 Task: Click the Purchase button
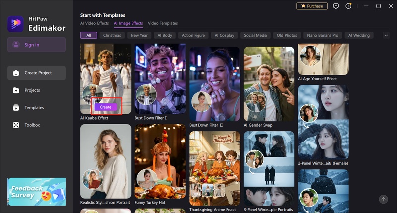312,6
